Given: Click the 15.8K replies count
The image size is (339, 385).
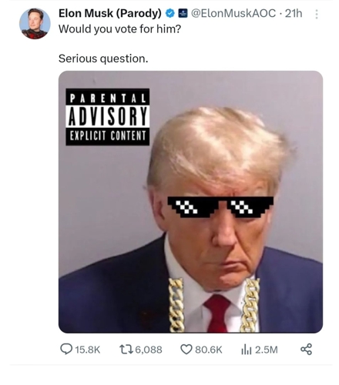Looking at the screenshot, I should (88, 350).
